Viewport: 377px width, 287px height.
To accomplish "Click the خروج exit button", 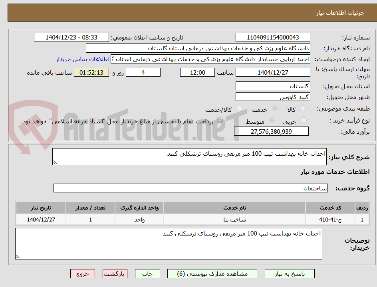I will pos(82,274).
